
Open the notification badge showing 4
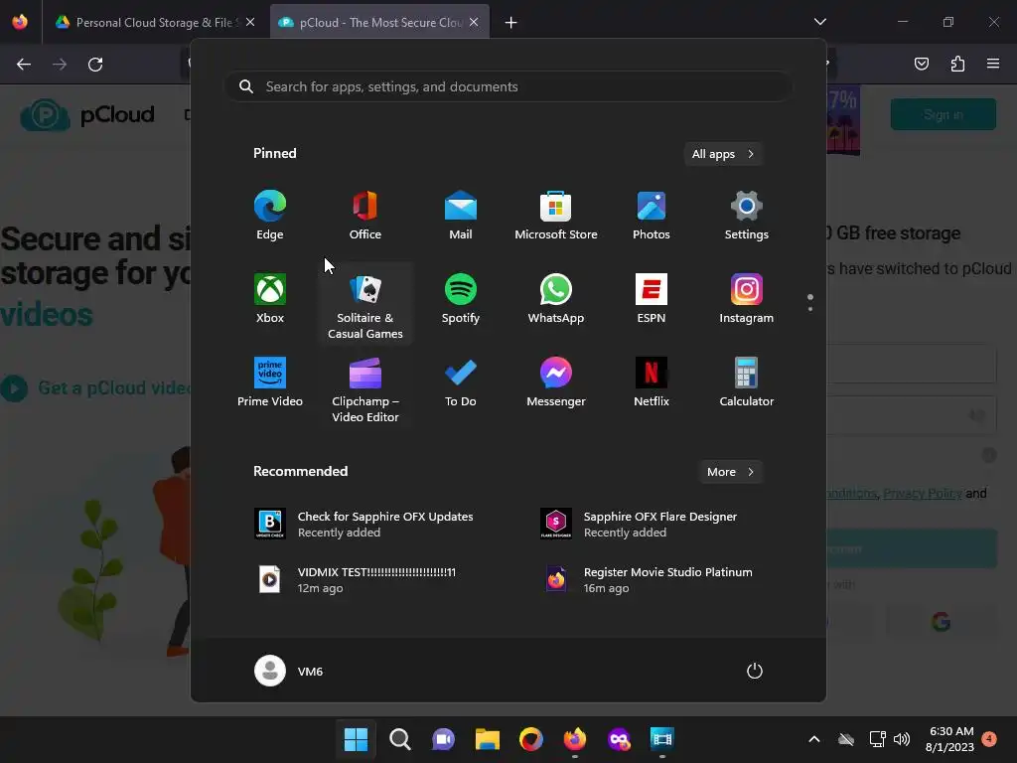[x=989, y=738]
